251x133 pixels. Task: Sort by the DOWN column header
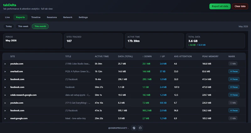[147, 56]
